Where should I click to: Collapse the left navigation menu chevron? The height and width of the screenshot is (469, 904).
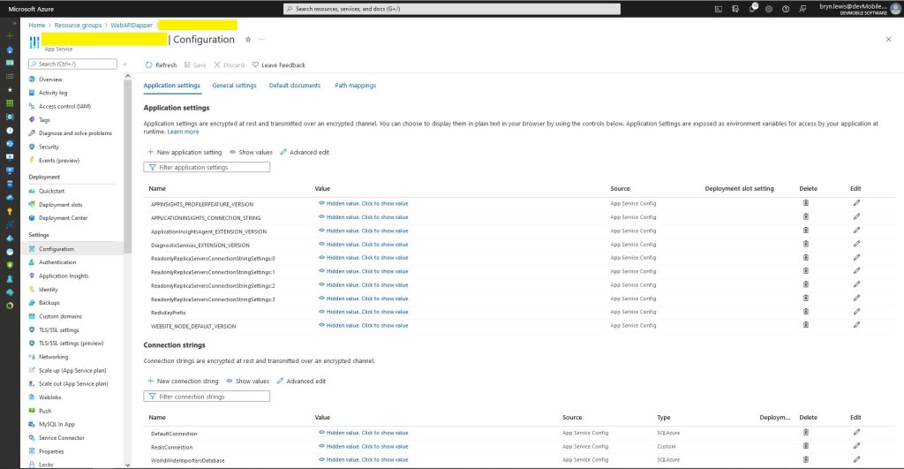(125, 64)
